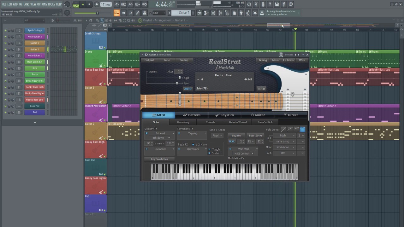The width and height of the screenshot is (404, 227).
Task: Open the playlist view icon in the toolbar
Action: [x=199, y=13]
